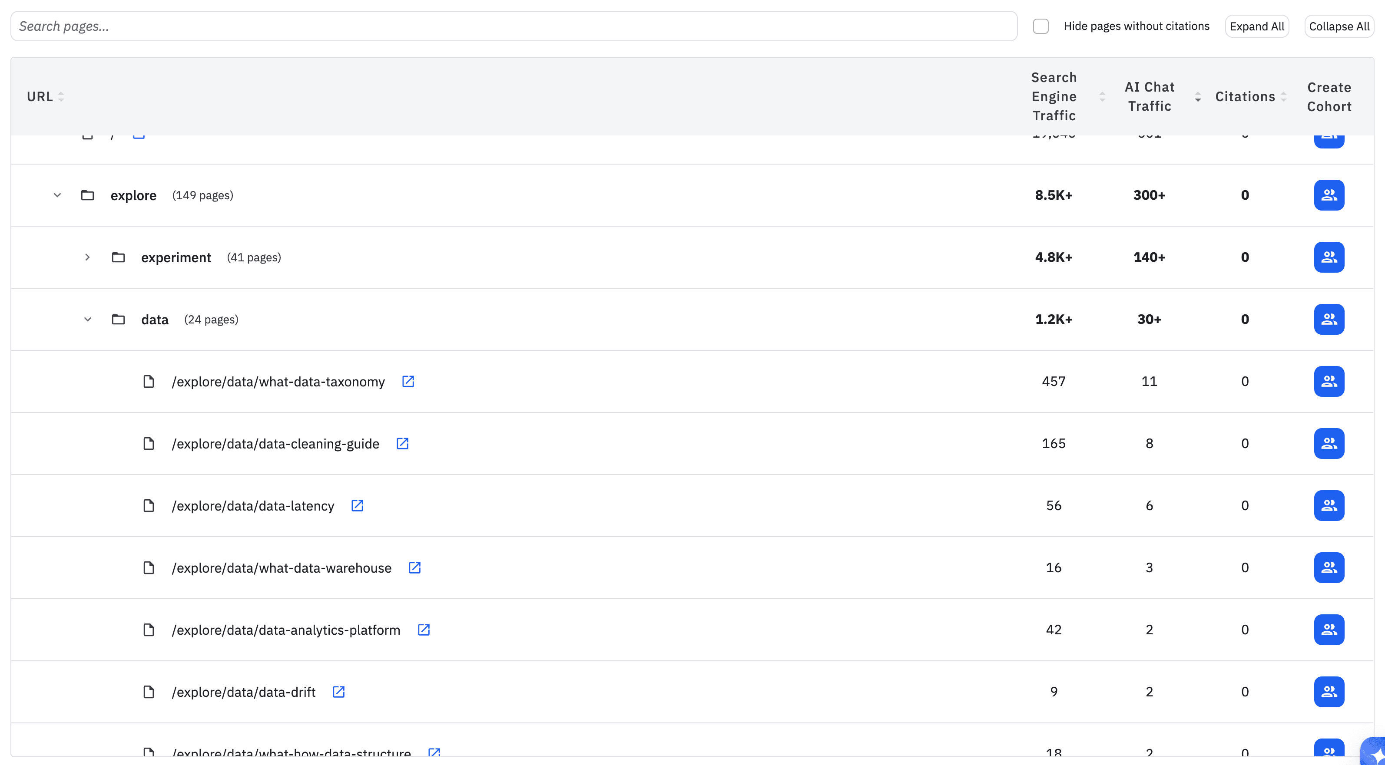Sort table by Citations column
This screenshot has height=765, width=1385.
[1284, 97]
